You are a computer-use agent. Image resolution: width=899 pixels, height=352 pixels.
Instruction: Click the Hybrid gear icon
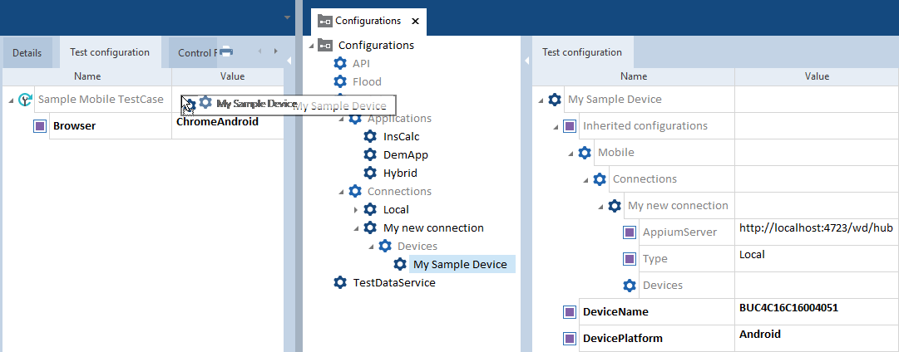tap(370, 173)
